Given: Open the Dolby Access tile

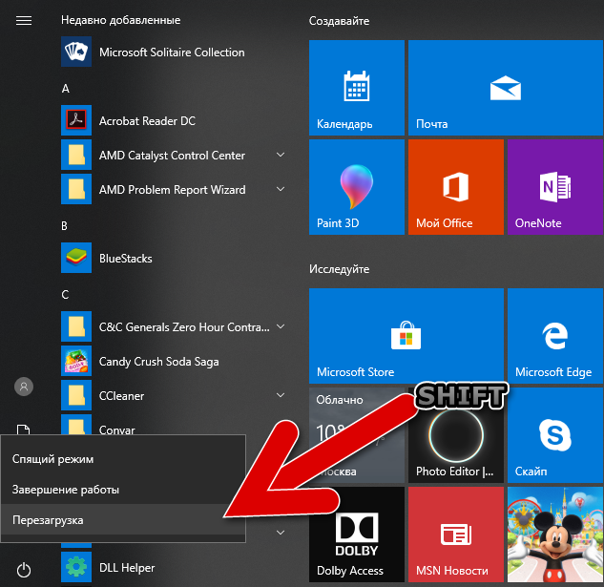Looking at the screenshot, I should [356, 535].
